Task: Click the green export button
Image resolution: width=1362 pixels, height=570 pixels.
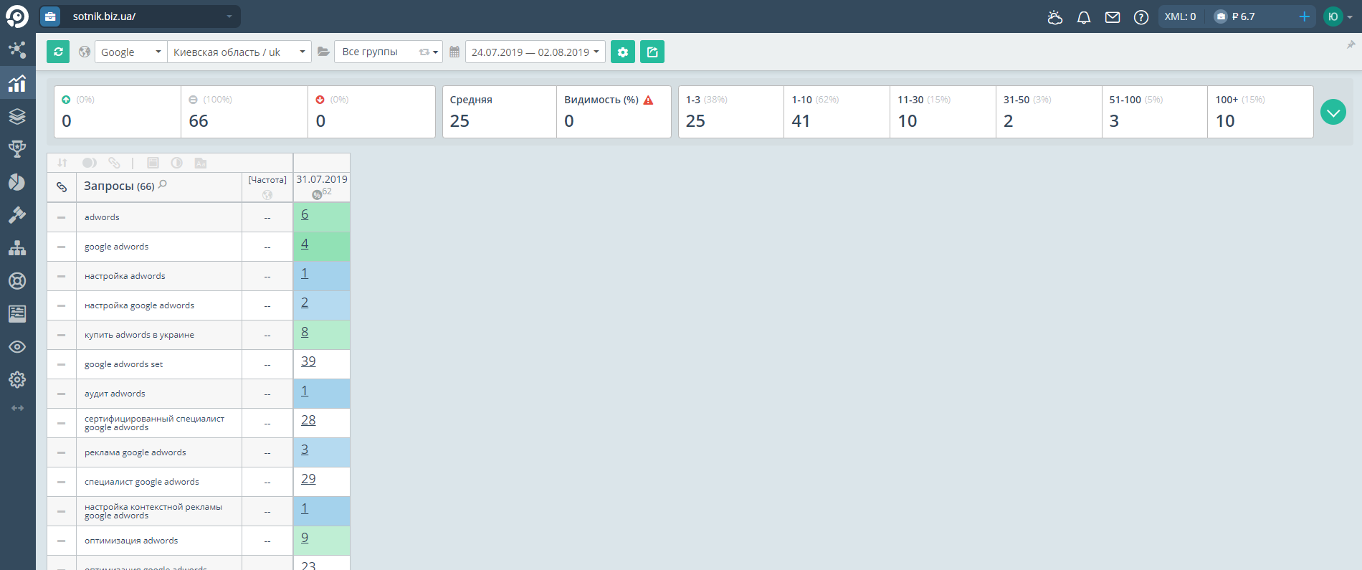Action: click(652, 52)
